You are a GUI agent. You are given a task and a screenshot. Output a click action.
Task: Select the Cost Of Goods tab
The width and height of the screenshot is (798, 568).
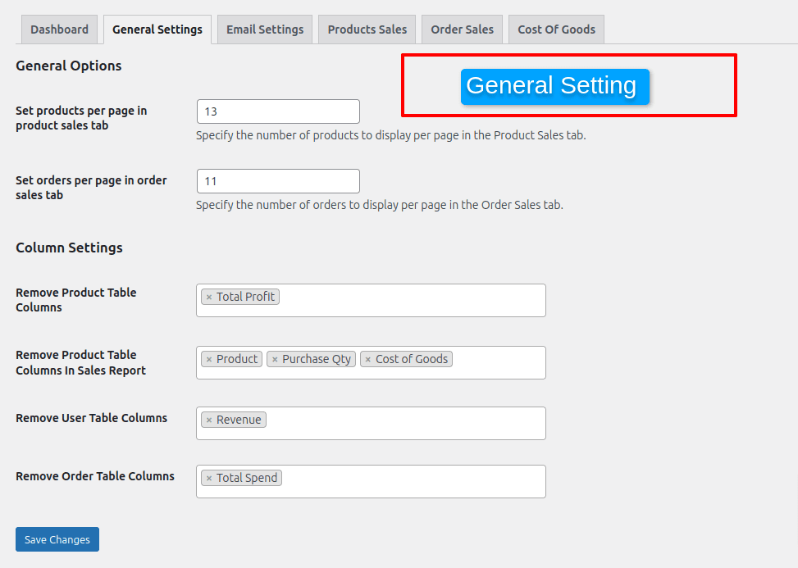pyautogui.click(x=556, y=30)
